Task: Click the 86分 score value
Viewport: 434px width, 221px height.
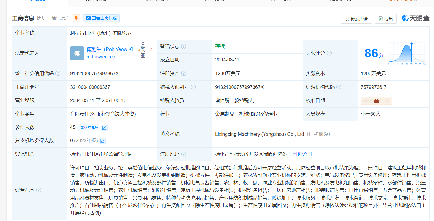Action: (x=374, y=53)
